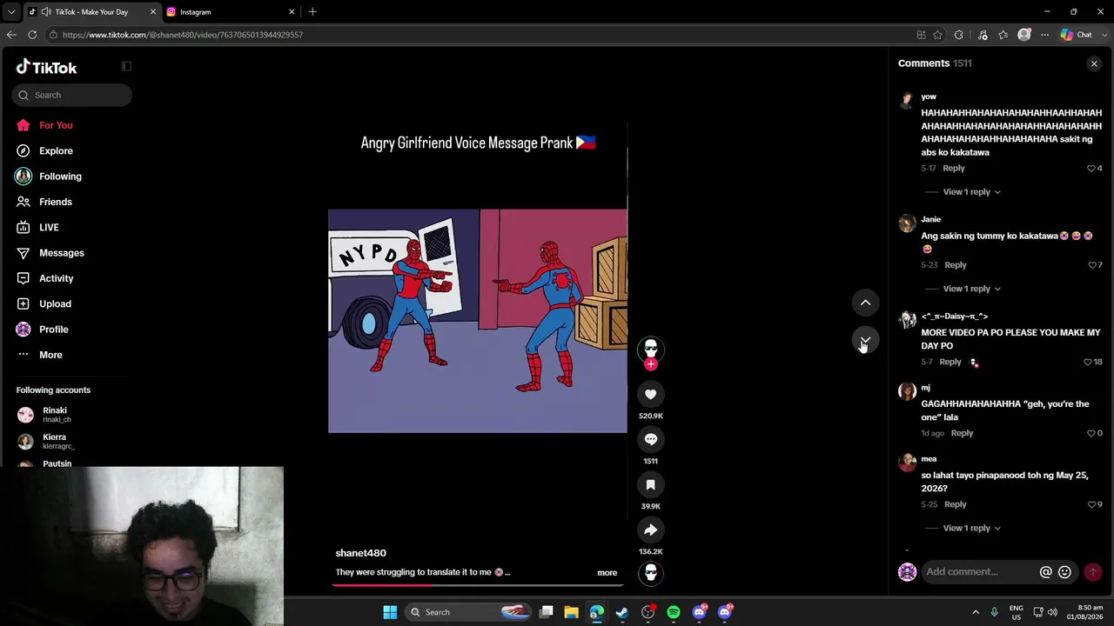Screen dimensions: 1114x626
Task: Reply to mj's comment
Action: click(962, 433)
